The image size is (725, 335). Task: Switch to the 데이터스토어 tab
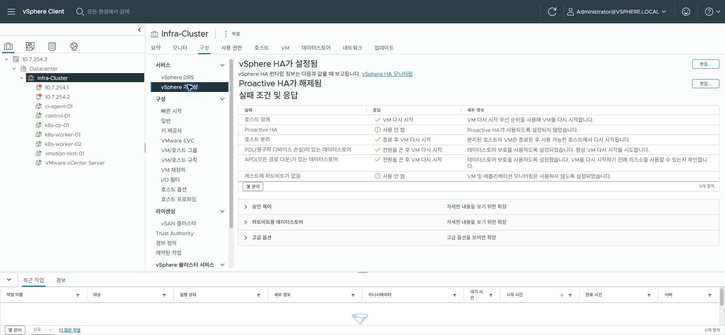(x=316, y=47)
